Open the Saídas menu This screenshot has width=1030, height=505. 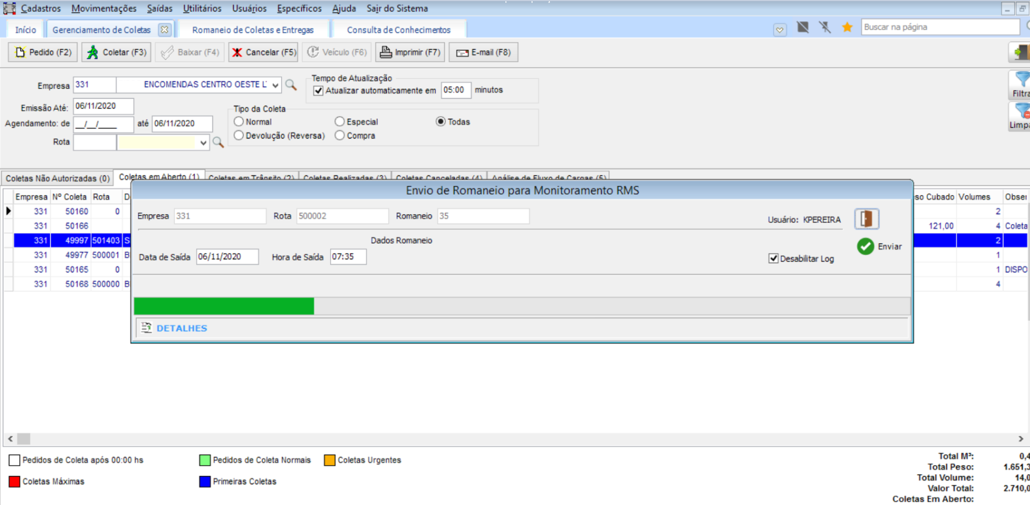click(160, 9)
